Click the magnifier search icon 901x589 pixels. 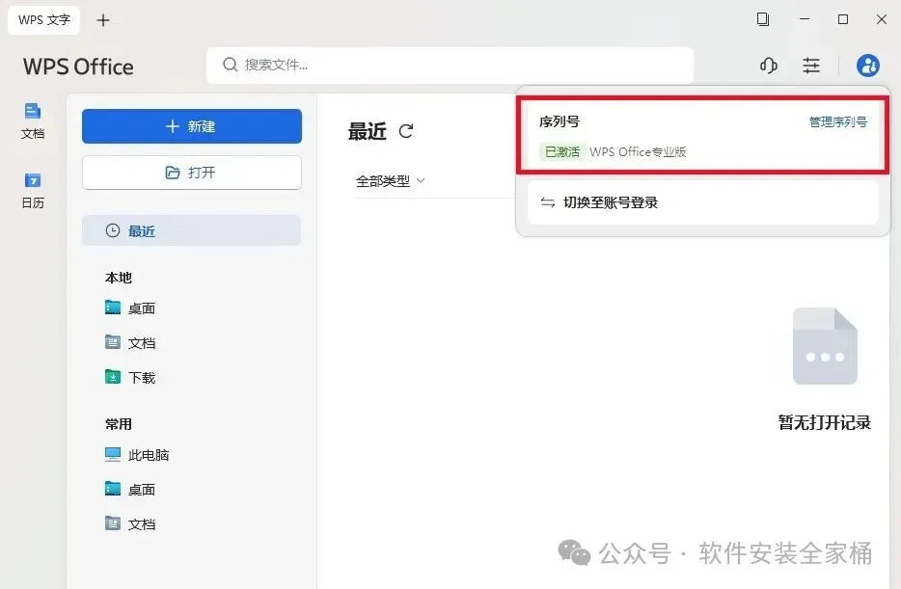click(230, 65)
